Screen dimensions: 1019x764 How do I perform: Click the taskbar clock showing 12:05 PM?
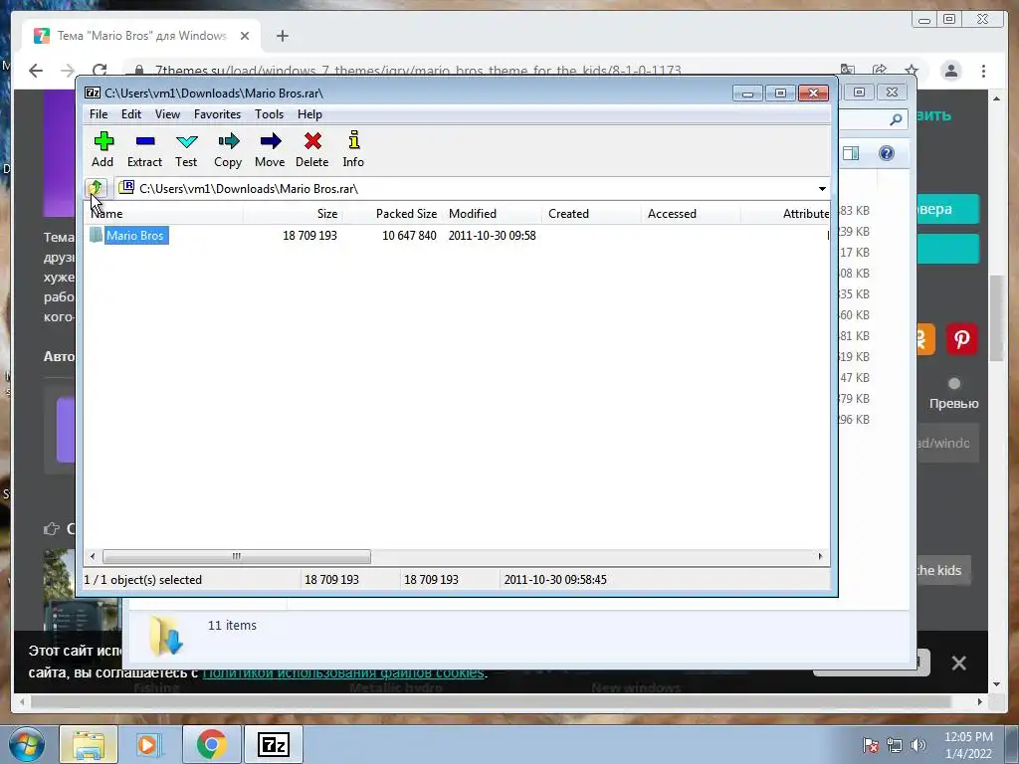(x=968, y=737)
